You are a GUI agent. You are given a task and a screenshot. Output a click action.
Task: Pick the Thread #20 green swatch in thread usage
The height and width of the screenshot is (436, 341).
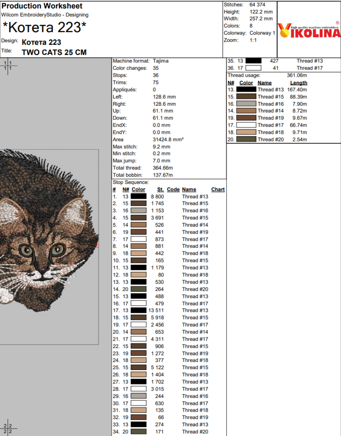pos(246,139)
